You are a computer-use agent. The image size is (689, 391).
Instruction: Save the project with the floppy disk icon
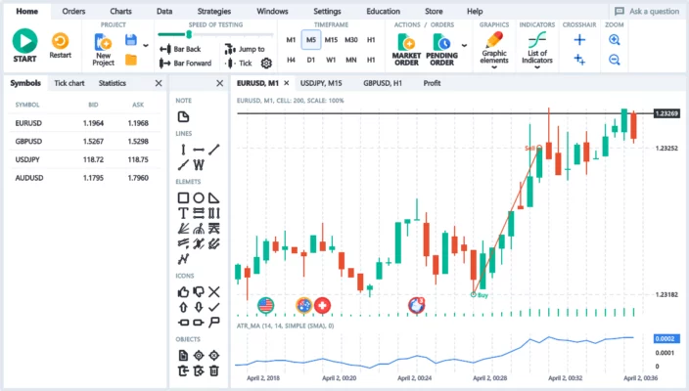click(131, 40)
